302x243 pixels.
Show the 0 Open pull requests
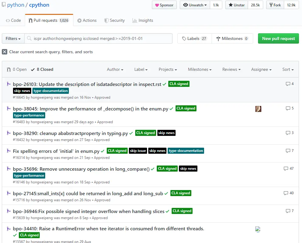click(17, 69)
